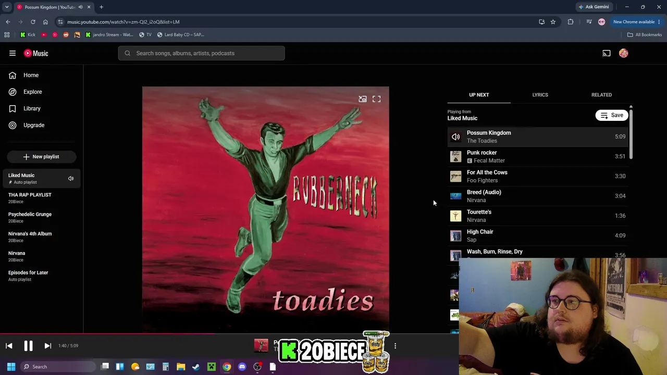Switch to the Up Next tab
The width and height of the screenshot is (667, 375).
click(x=479, y=95)
